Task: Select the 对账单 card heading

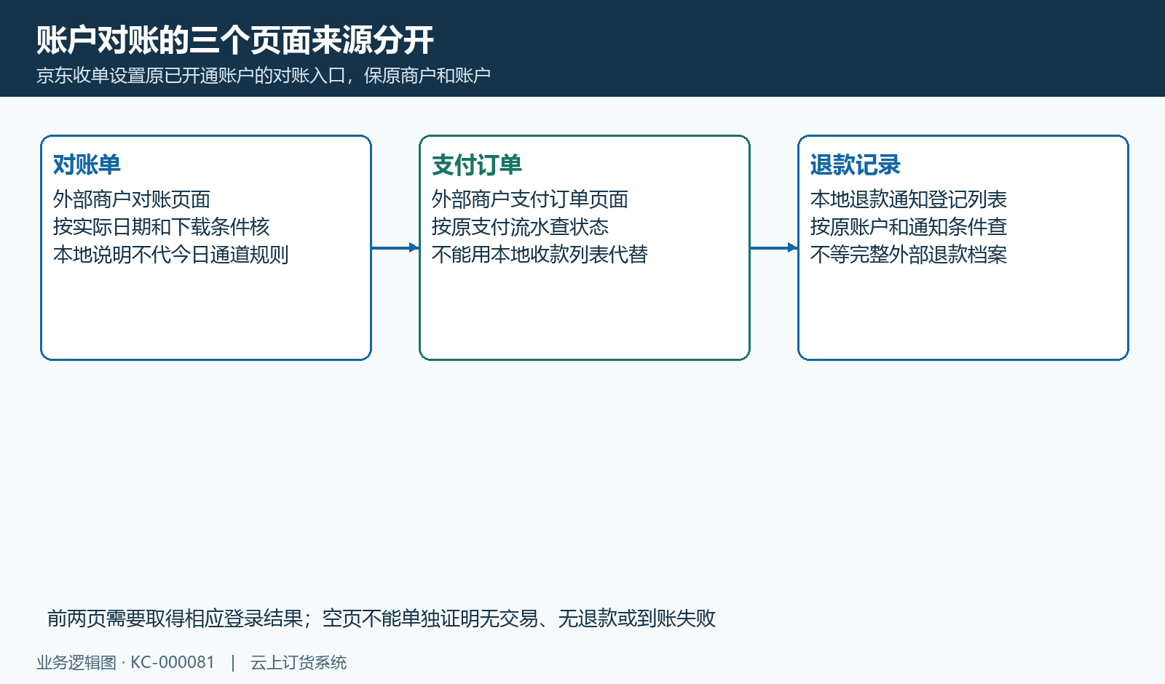Action: pos(87,165)
